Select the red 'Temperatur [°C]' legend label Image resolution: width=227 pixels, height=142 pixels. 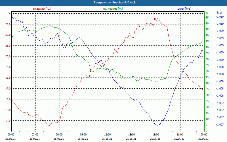click(41, 9)
